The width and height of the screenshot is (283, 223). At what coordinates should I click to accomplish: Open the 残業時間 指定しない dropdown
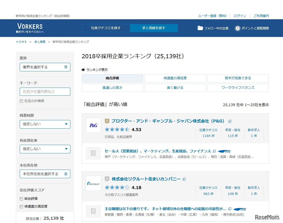(x=45, y=124)
